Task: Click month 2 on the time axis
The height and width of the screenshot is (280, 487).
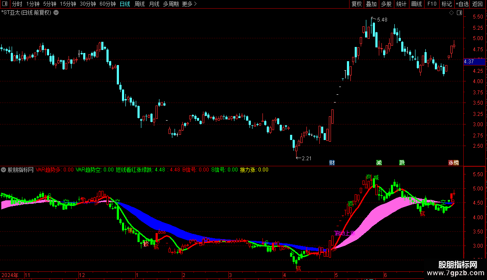Action: [184, 275]
